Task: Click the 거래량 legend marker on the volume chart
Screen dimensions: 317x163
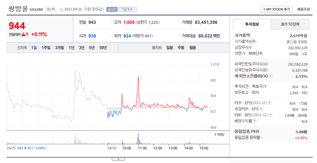Action: click(215, 134)
